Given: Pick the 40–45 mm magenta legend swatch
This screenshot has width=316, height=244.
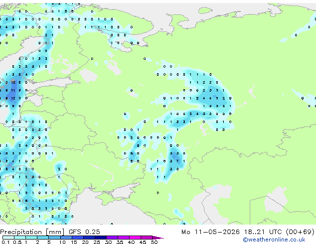Looking at the screenshot, I should [135, 238].
